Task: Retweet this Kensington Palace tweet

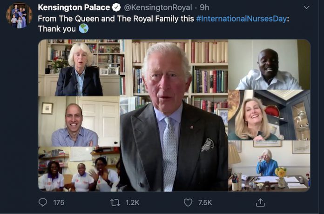Action: click(x=115, y=202)
